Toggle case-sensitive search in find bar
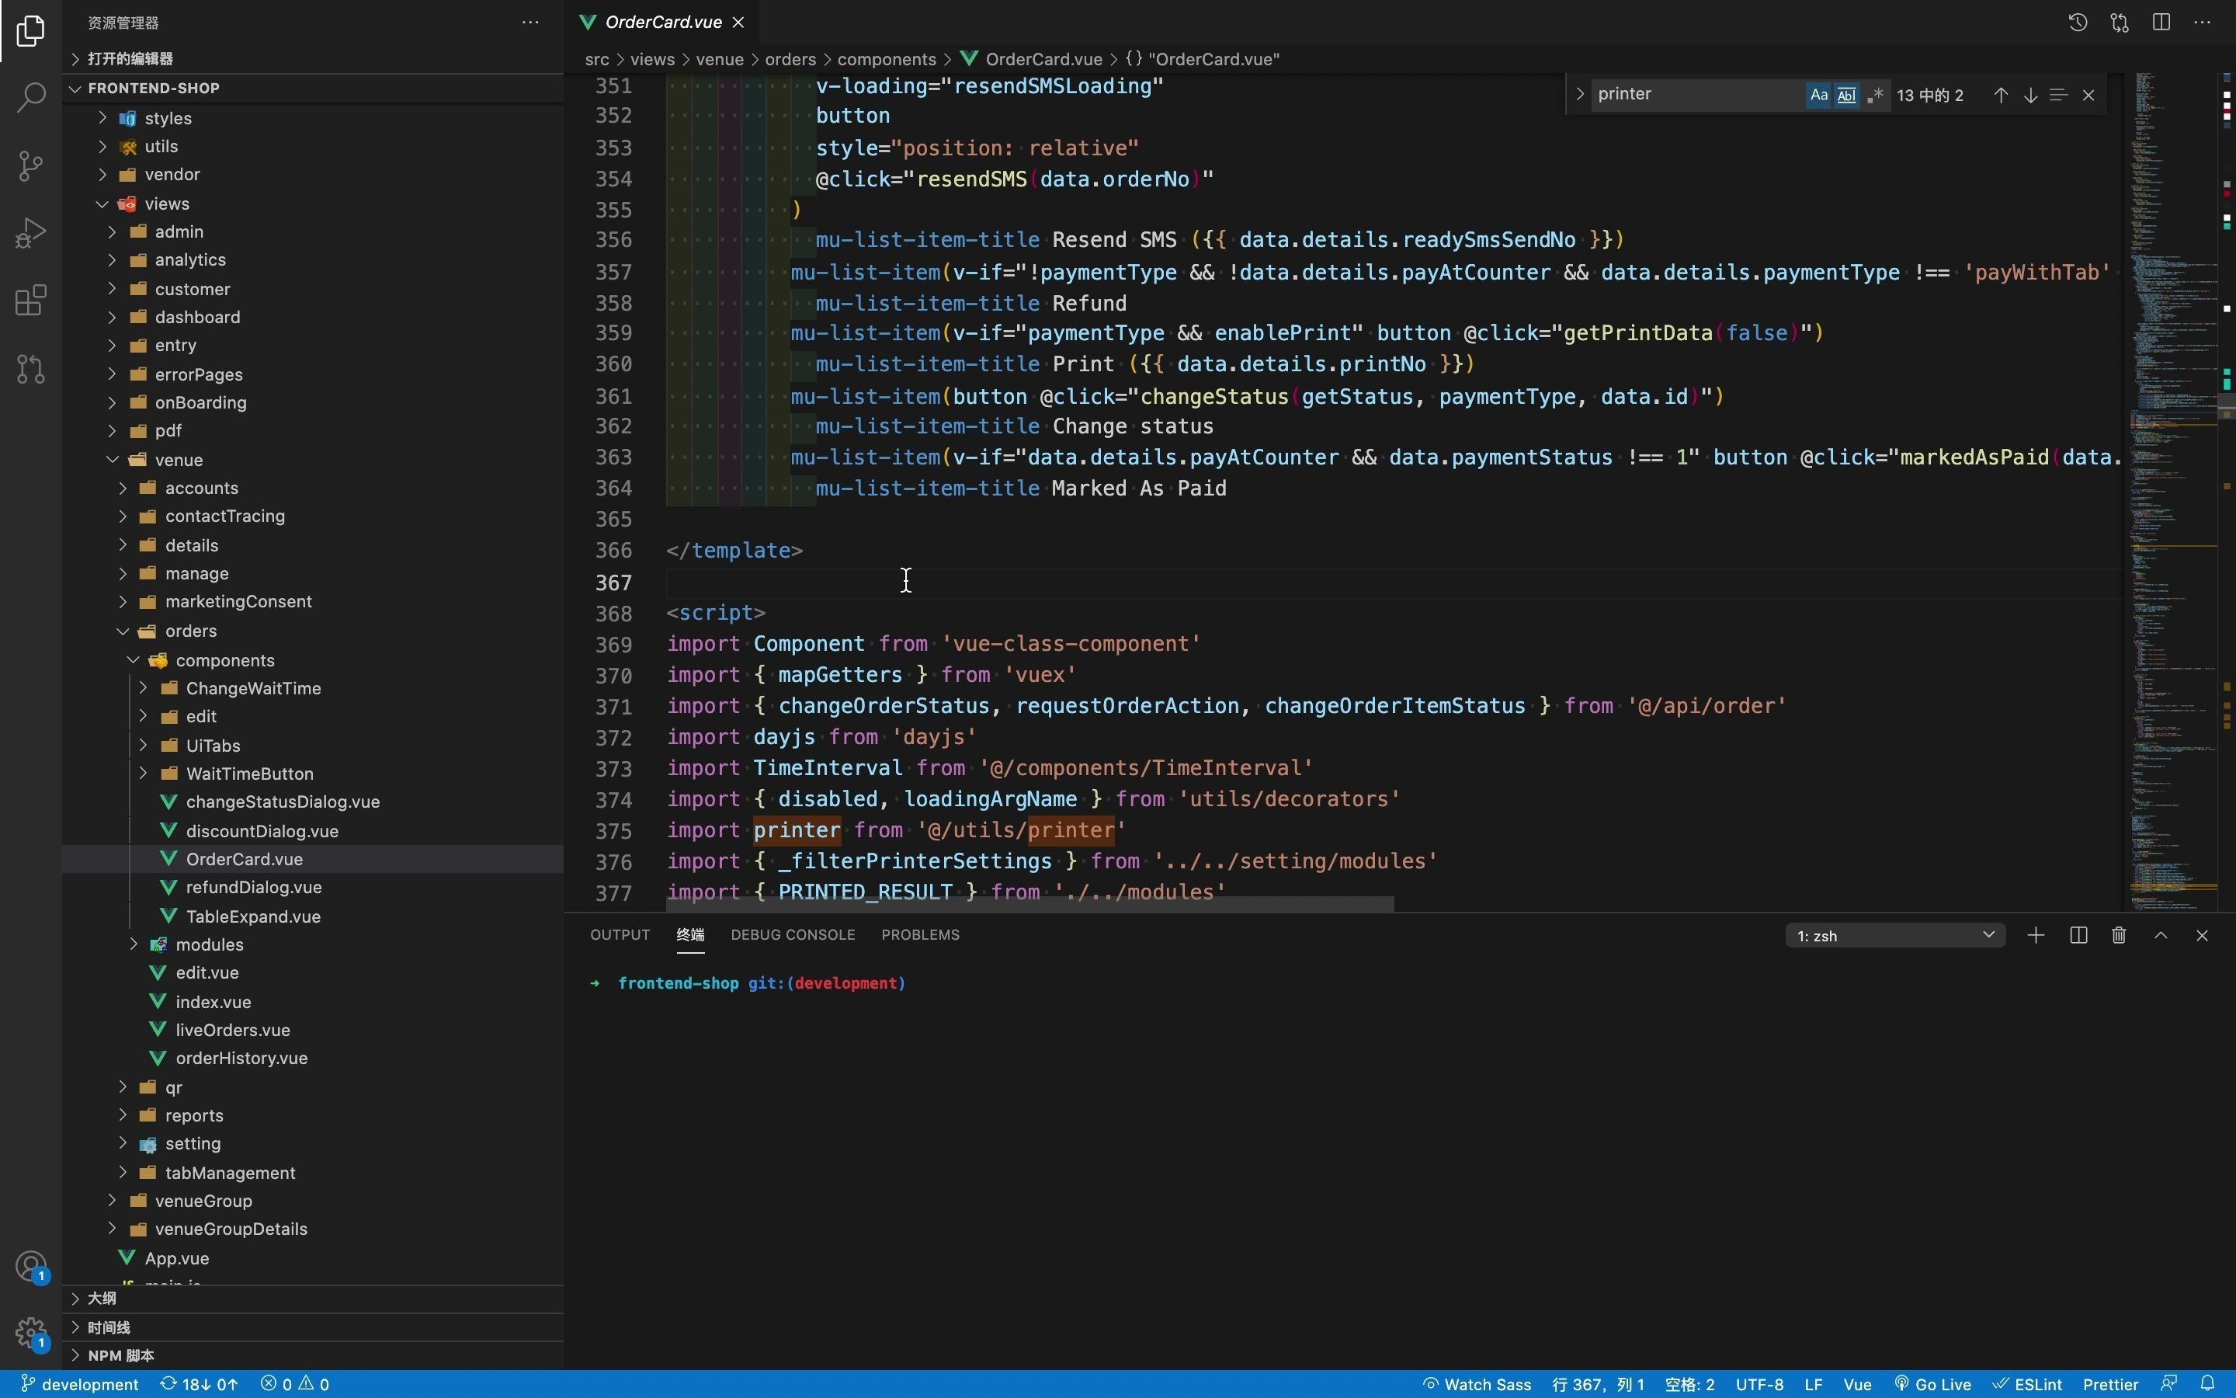The image size is (2236, 1398). point(1818,93)
